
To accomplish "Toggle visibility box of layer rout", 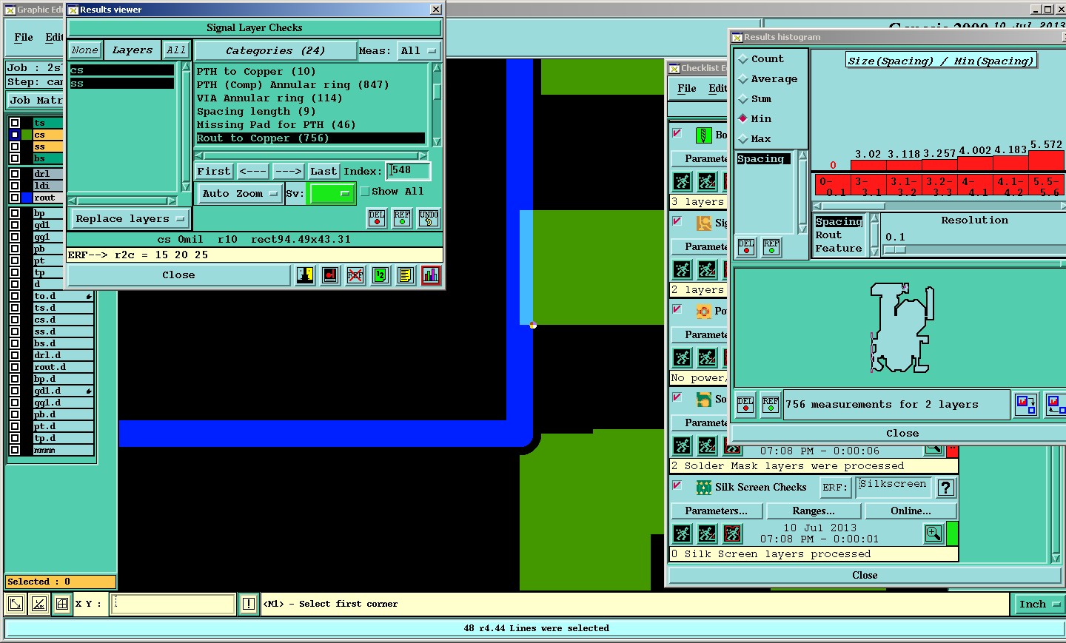I will (x=15, y=198).
